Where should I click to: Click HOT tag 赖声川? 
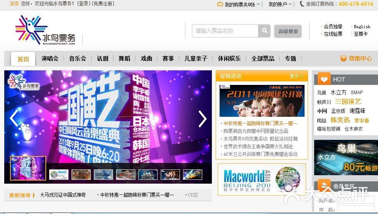click(x=324, y=102)
